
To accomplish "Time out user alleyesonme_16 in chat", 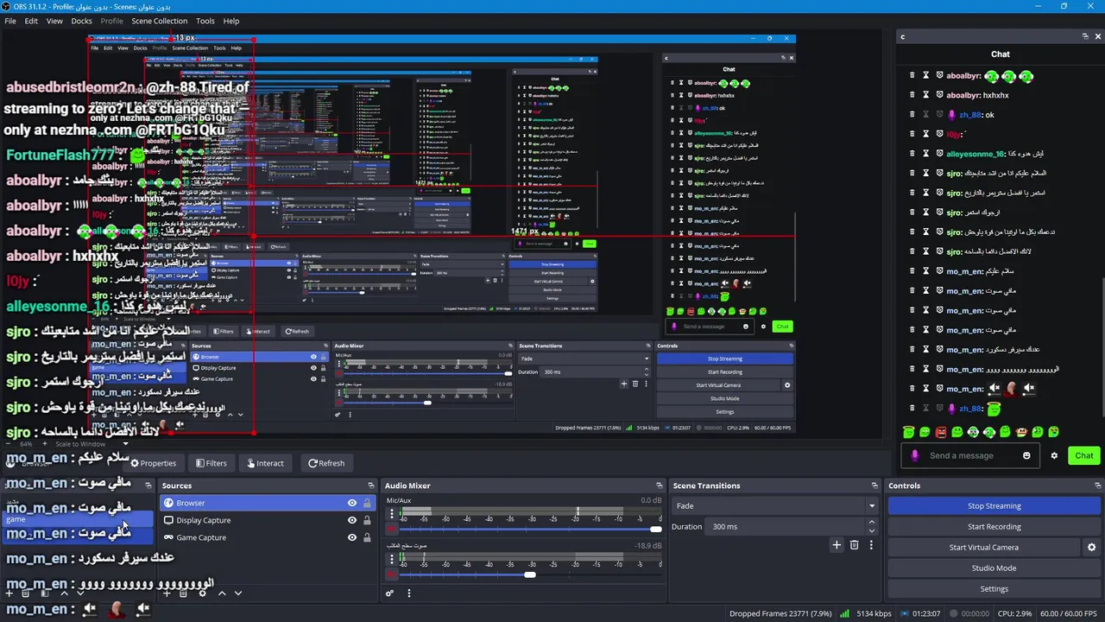I will coord(925,154).
